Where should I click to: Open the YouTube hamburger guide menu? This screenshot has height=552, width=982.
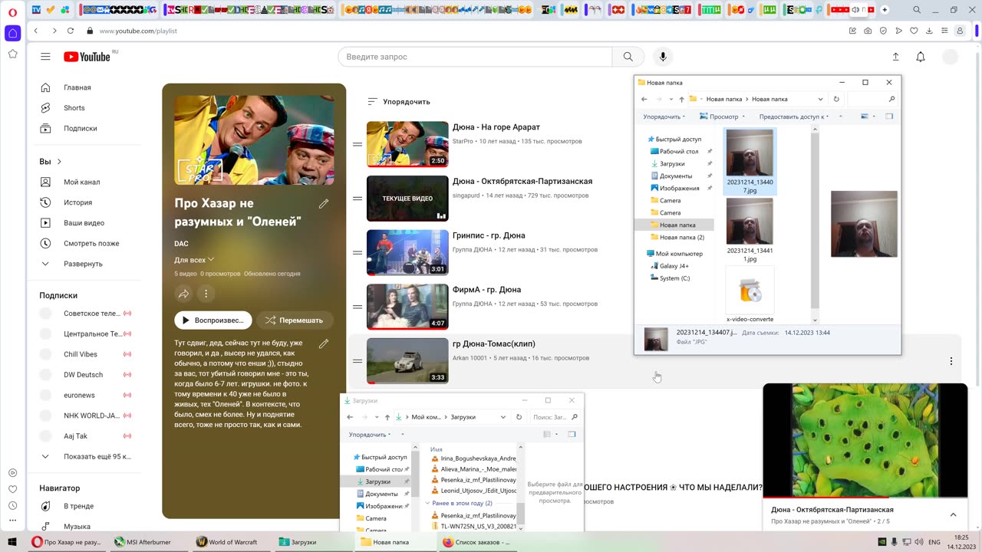coord(45,57)
